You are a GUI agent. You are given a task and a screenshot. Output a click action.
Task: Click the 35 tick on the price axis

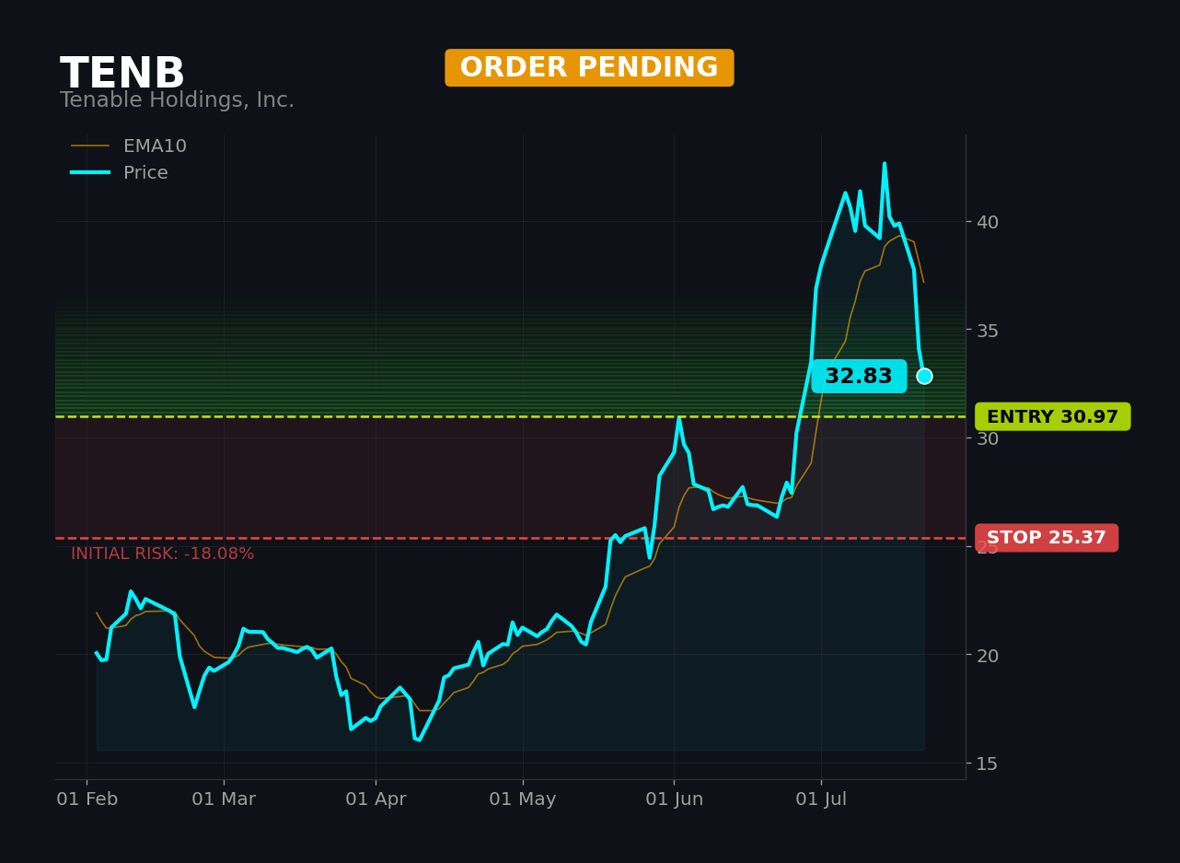[988, 331]
